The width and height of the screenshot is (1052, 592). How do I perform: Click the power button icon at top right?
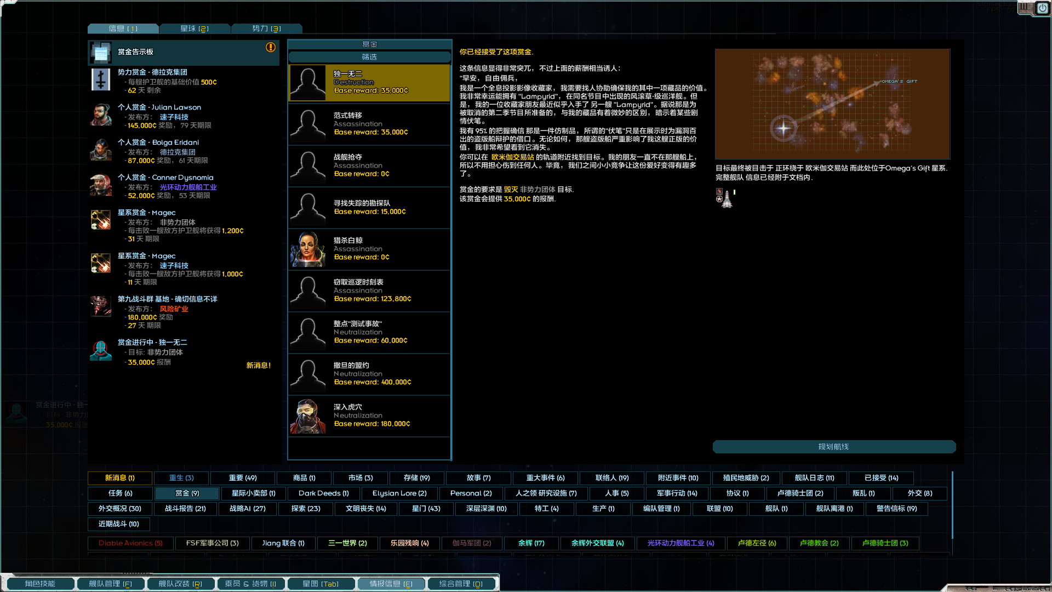[x=1042, y=8]
